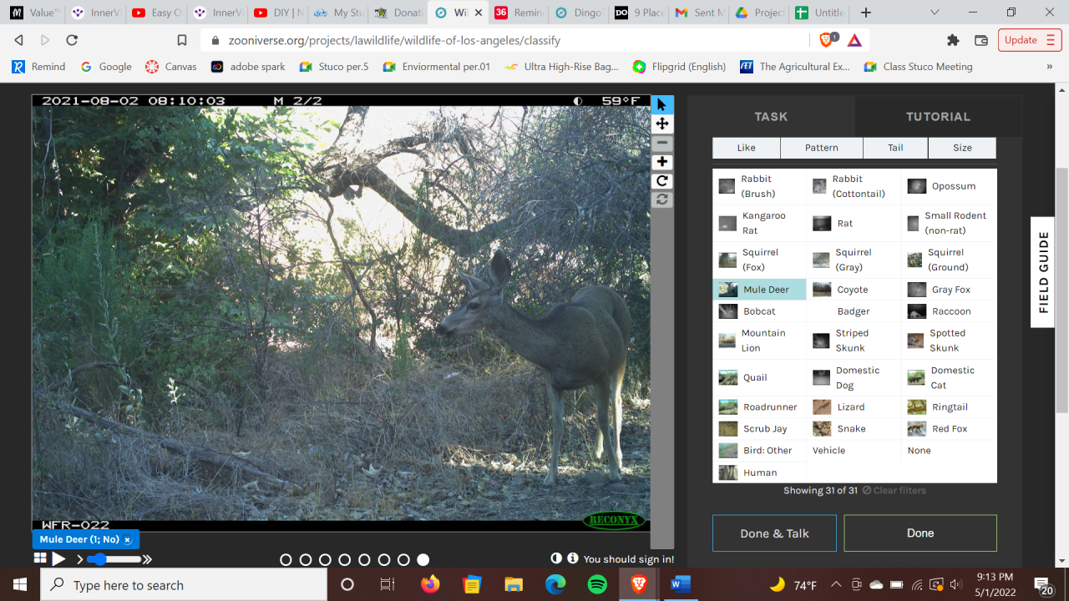The image size is (1069, 601).
Task: Play the image frame sequence
Action: (58, 558)
